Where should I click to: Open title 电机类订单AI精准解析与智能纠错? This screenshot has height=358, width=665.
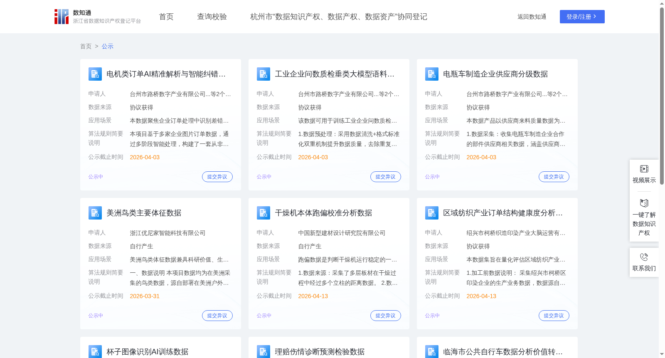tap(166, 74)
